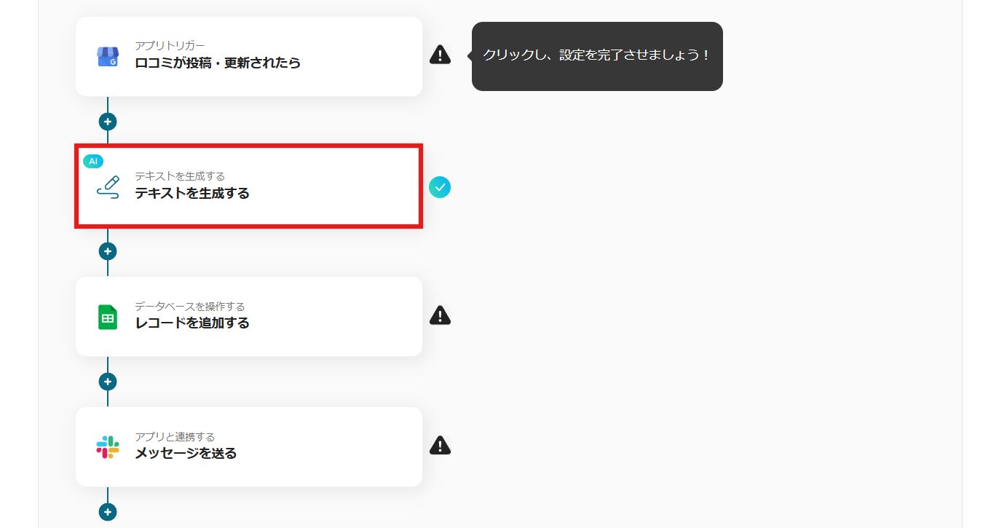Open the テキストを生成する step card
999x528 pixels.
[249, 186]
